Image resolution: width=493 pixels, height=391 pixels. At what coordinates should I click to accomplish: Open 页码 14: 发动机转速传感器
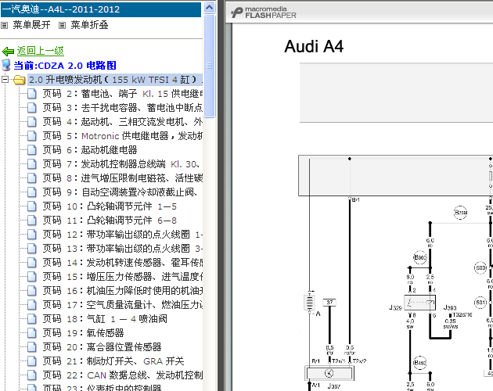click(123, 263)
